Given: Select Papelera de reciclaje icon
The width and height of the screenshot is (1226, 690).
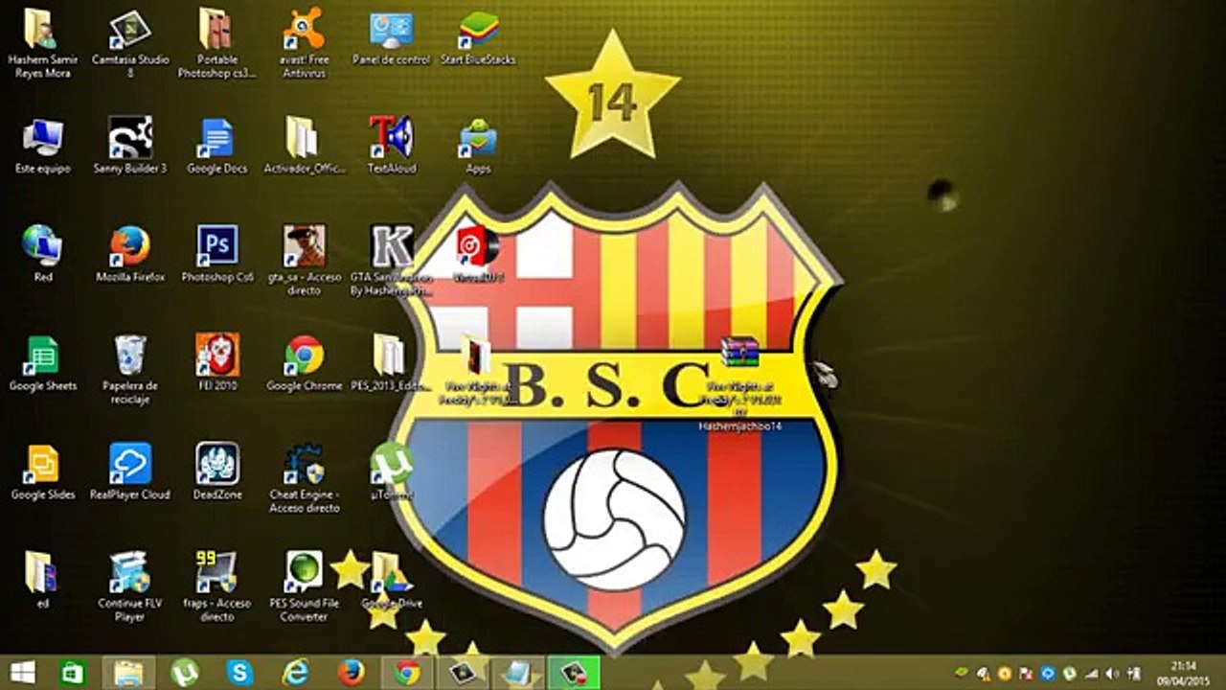Looking at the screenshot, I should click(130, 368).
